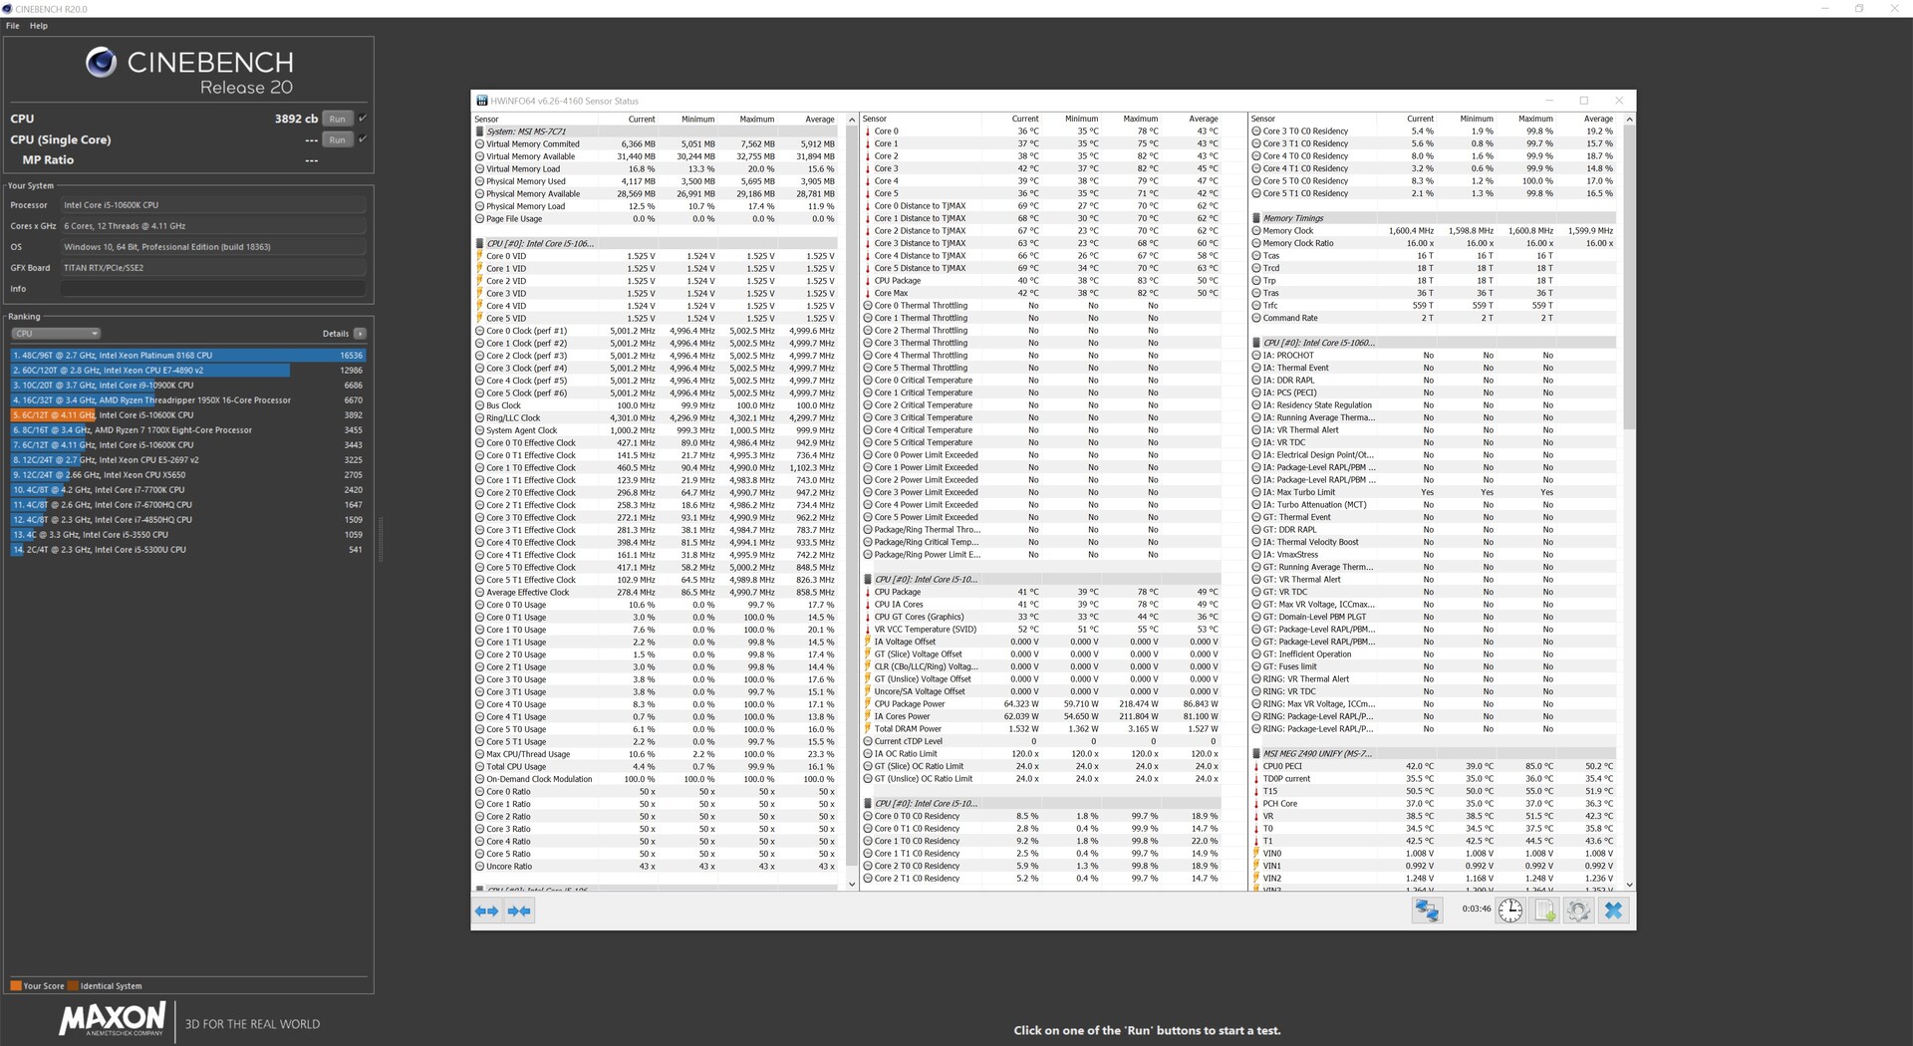Click the icon beside IA: PROCHOT
1913x1046 pixels.
tap(1256, 356)
